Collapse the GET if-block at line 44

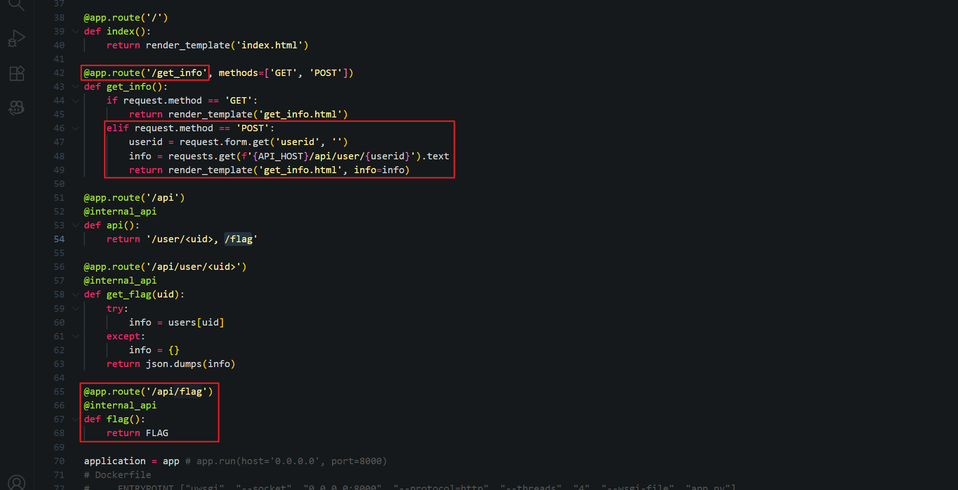pyautogui.click(x=76, y=100)
